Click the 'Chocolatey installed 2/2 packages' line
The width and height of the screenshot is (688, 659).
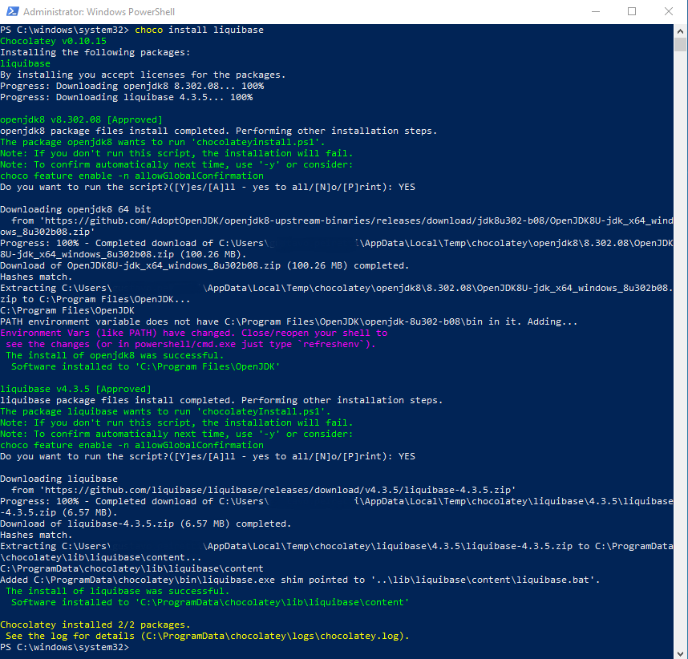[95, 624]
